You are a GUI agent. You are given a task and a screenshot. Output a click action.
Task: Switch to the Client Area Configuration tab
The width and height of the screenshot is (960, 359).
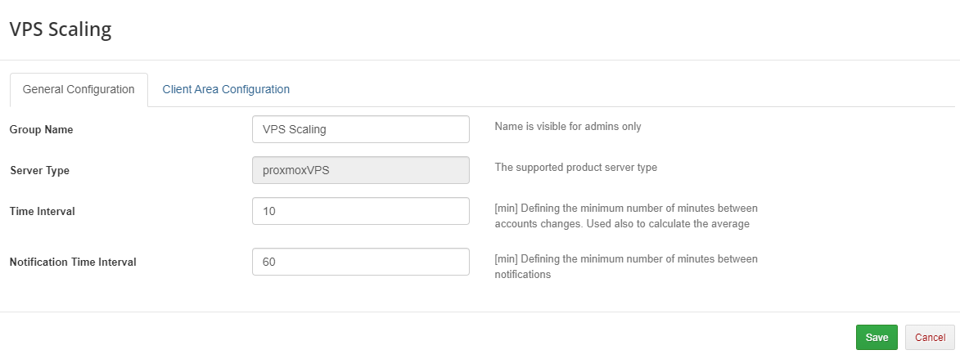click(x=226, y=90)
